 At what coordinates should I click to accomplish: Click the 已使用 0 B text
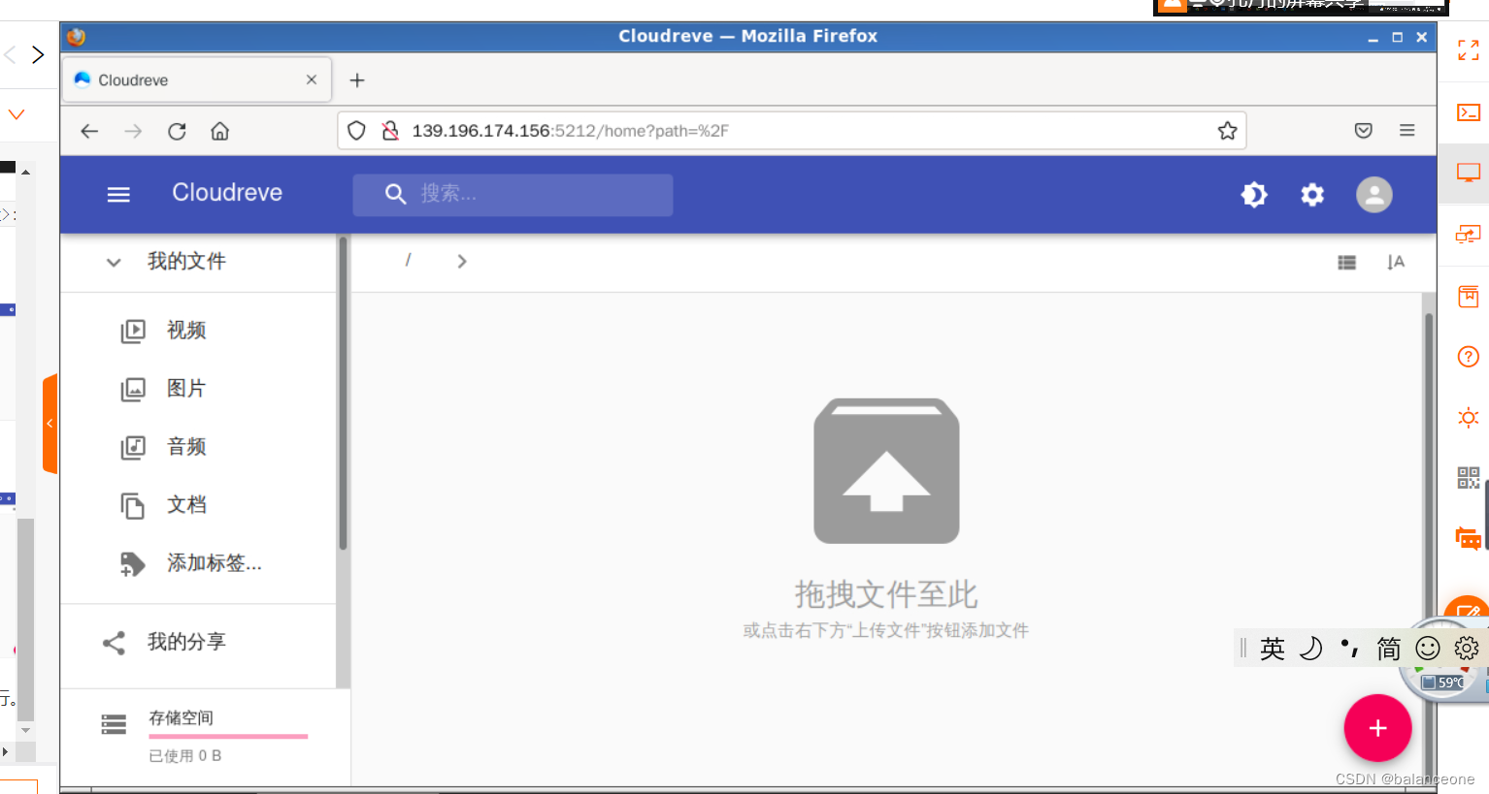[184, 755]
